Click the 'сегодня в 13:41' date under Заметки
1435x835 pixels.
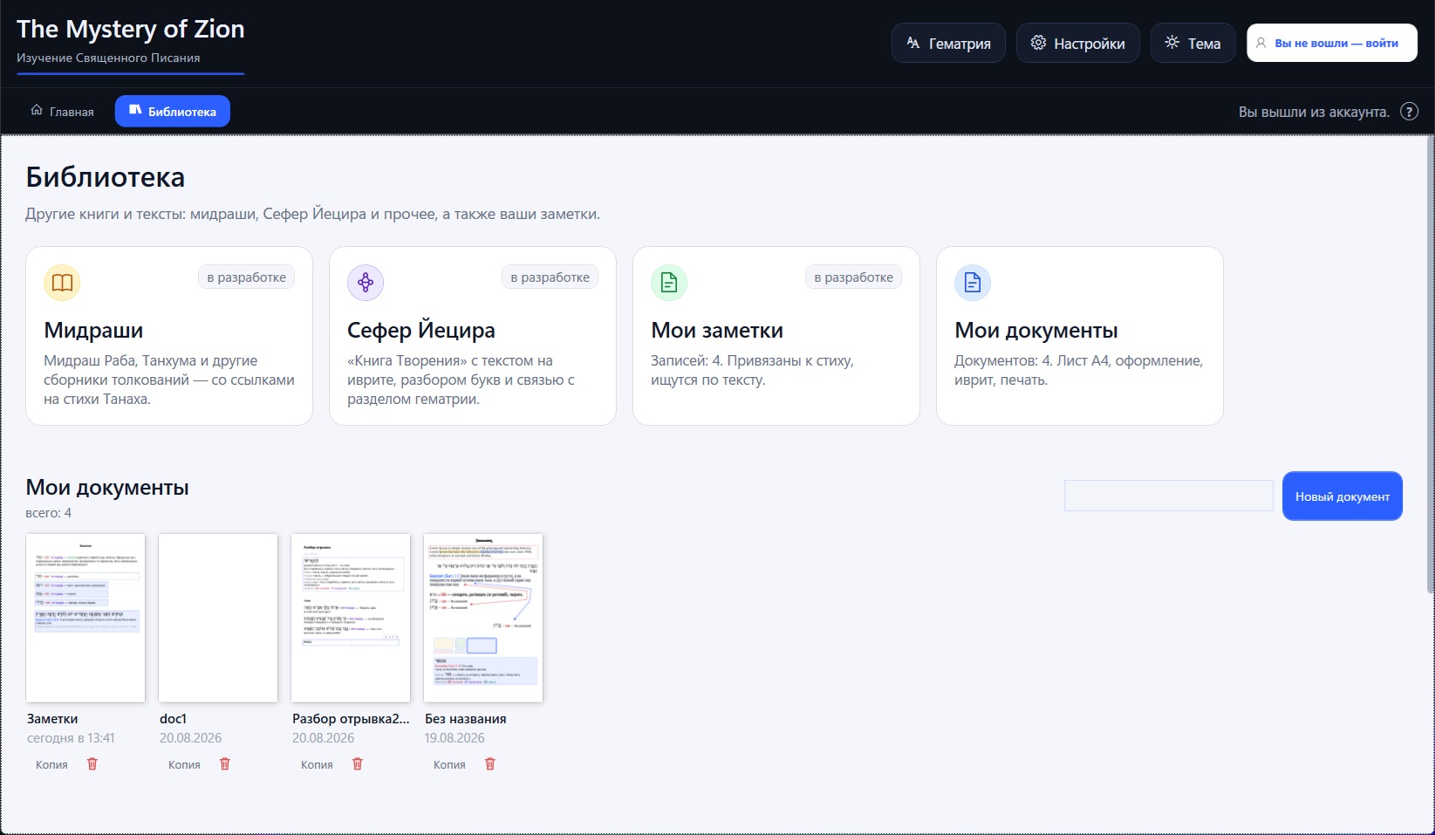[x=71, y=738]
